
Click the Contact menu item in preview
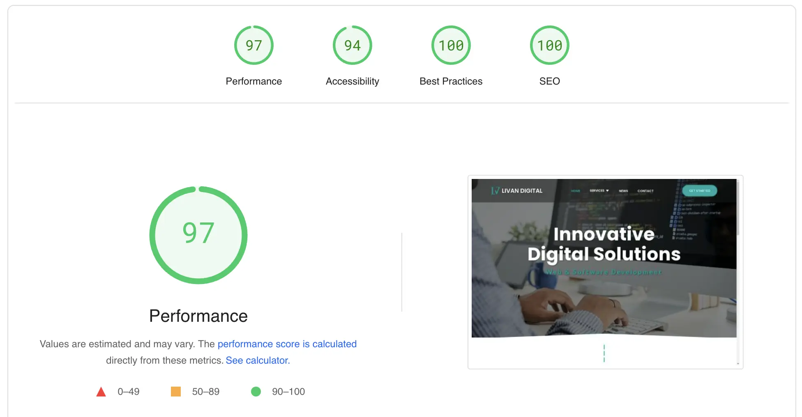(x=645, y=191)
